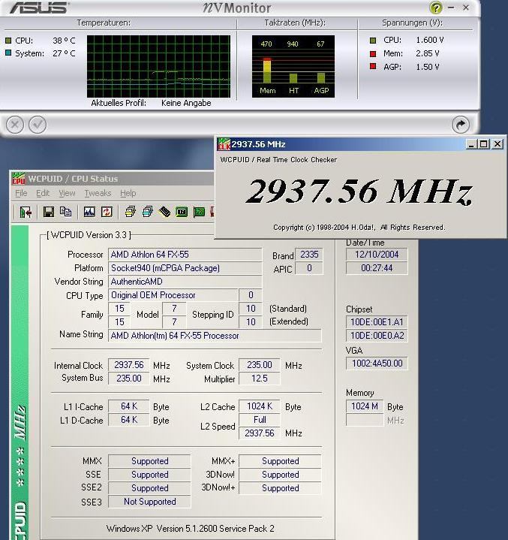Click the CPU temperature green swatch
Screen dimensions: 508x540
tap(8, 41)
